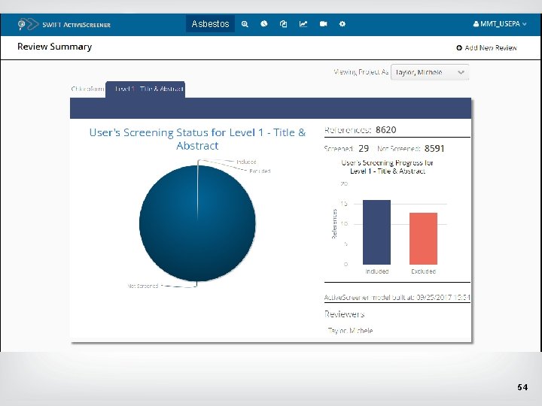Click the Not Screened pie chart label
Viewport: 542px width, 406px height.
pyautogui.click(x=143, y=286)
